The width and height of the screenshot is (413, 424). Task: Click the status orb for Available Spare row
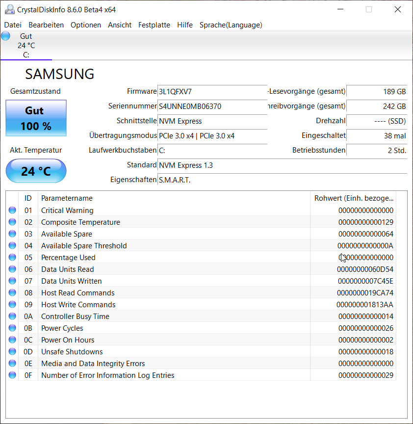(x=12, y=234)
